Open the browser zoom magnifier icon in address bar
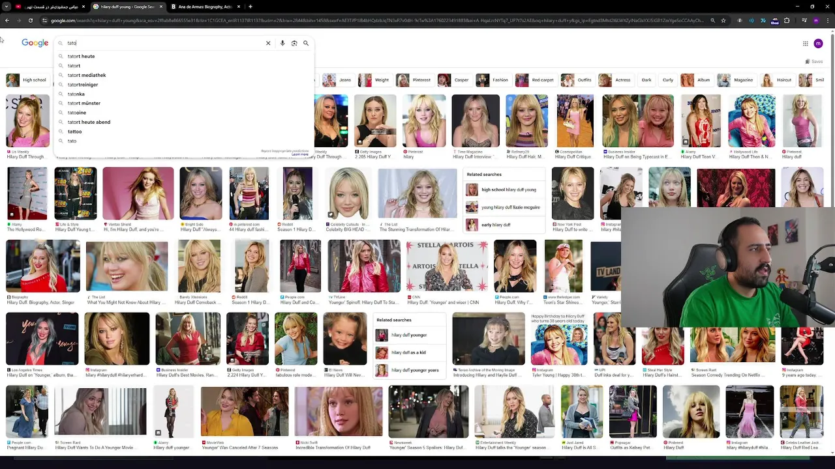 [x=712, y=20]
